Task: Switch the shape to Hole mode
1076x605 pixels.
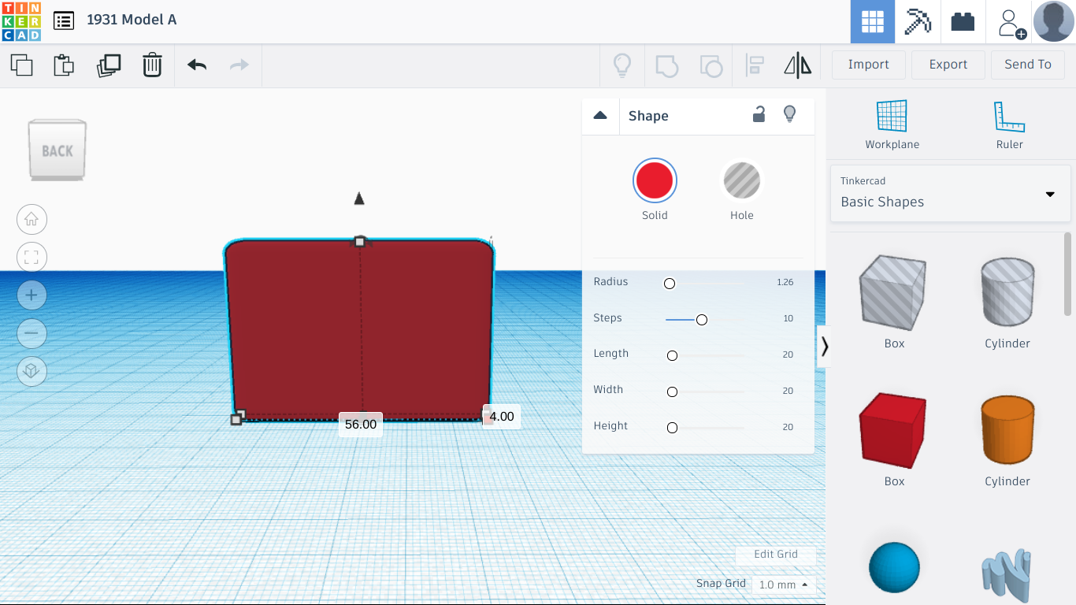Action: click(741, 180)
